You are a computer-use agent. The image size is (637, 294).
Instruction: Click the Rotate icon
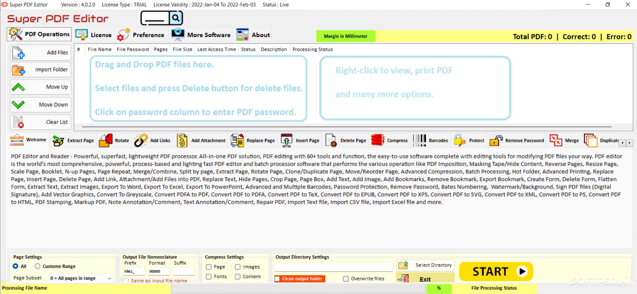pyautogui.click(x=106, y=140)
